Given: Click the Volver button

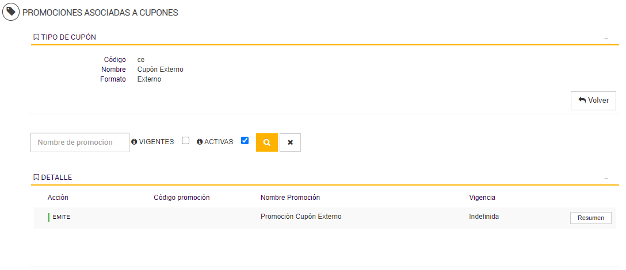Looking at the screenshot, I should pos(593,101).
